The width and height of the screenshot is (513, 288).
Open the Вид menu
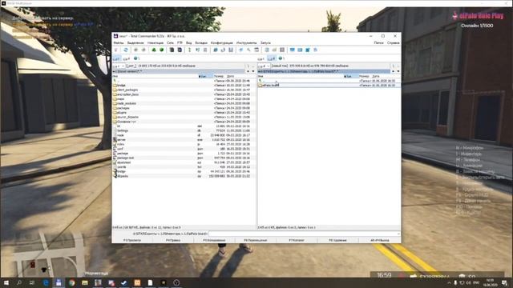(189, 42)
